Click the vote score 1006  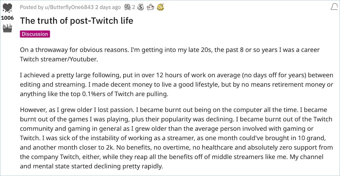click(x=7, y=18)
